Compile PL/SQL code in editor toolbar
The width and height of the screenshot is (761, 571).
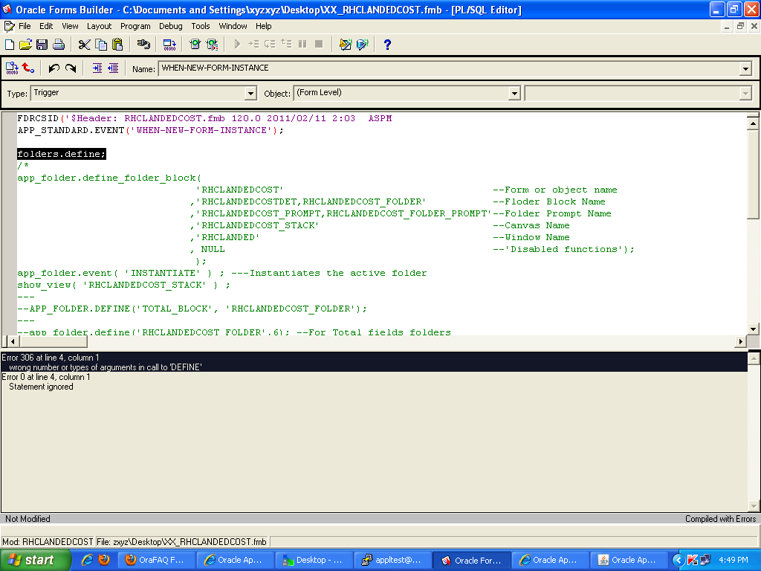coord(12,68)
